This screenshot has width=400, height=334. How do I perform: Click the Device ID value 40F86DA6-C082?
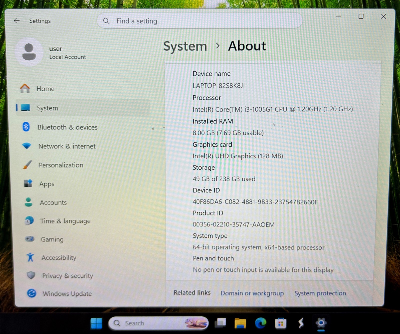255,202
